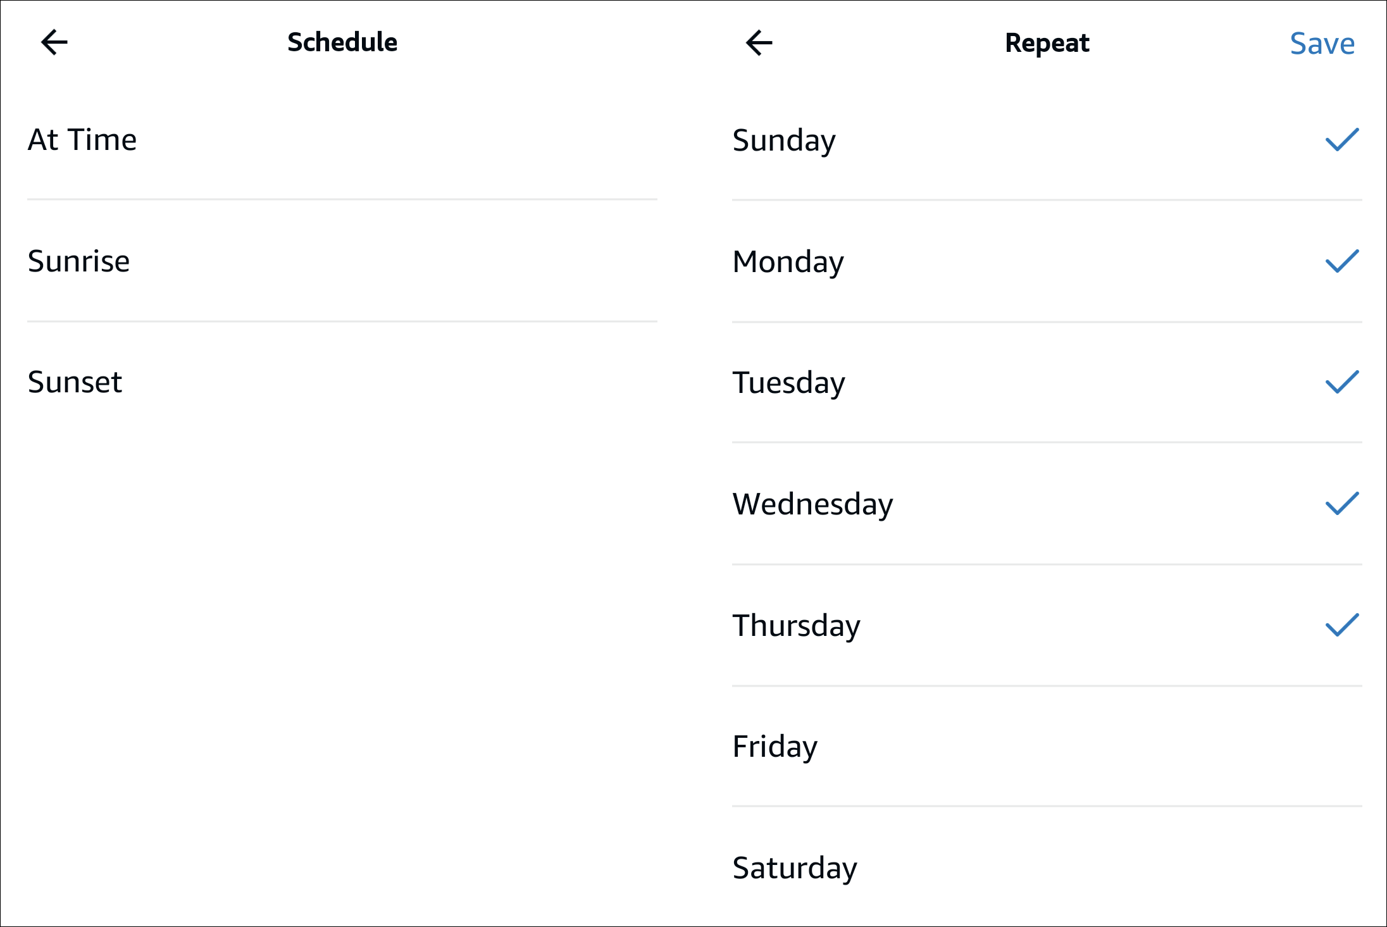
Task: Click the back arrow on the Schedule screen
Action: 54,42
